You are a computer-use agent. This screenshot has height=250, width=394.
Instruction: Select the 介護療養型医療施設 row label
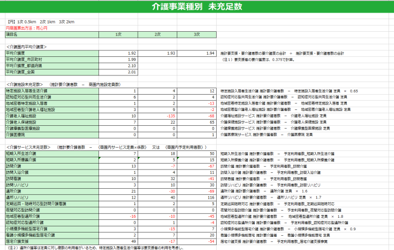(x=52, y=129)
